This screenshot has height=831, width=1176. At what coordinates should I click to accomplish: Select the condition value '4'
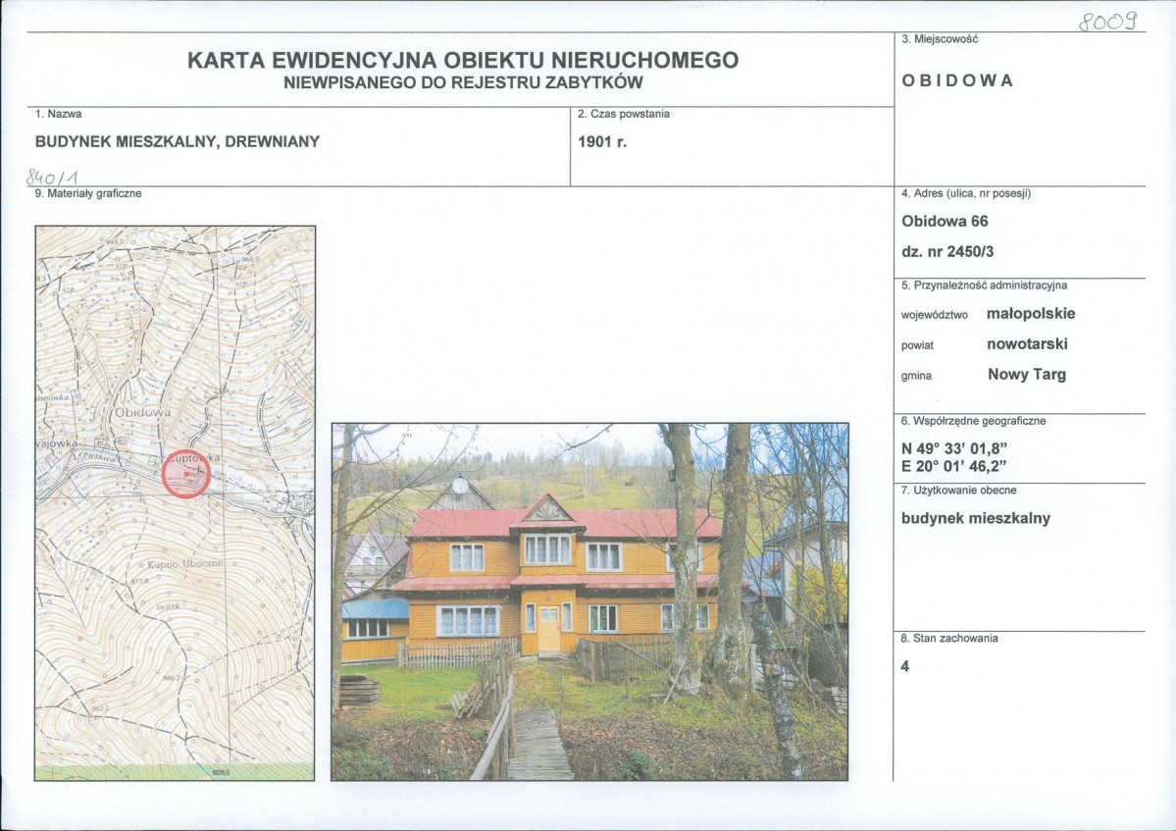point(905,666)
